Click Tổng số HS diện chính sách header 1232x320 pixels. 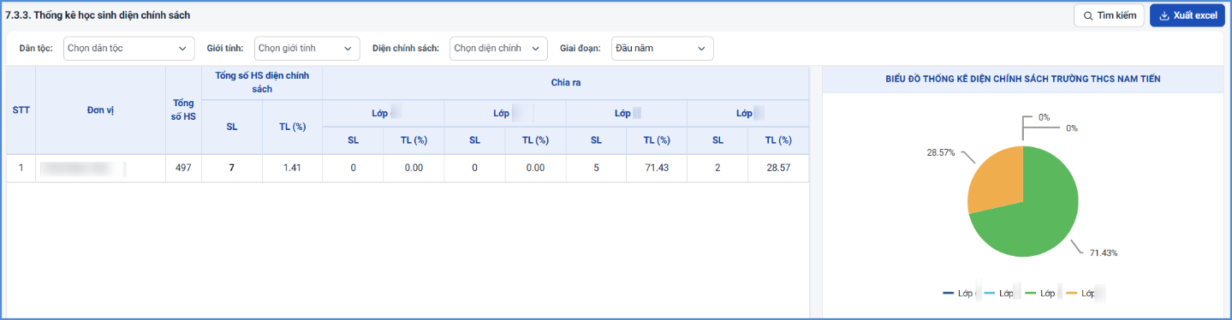pos(262,83)
